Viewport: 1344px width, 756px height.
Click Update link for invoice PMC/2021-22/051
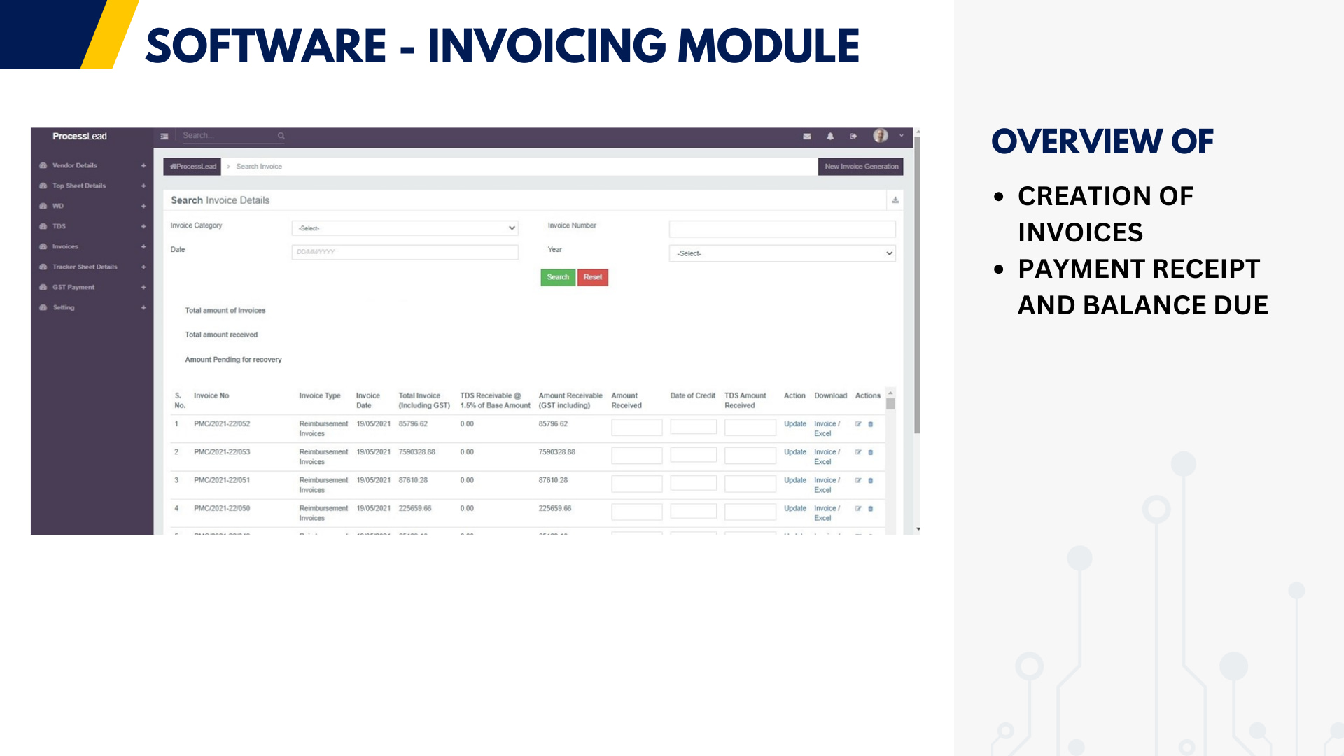coord(795,480)
